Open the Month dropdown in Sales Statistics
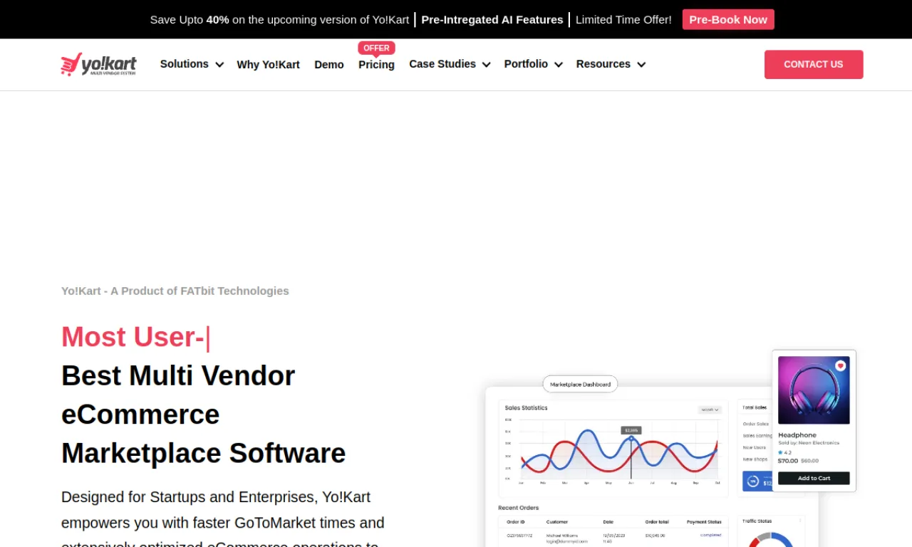Screen dimensions: 912x547 710,410
